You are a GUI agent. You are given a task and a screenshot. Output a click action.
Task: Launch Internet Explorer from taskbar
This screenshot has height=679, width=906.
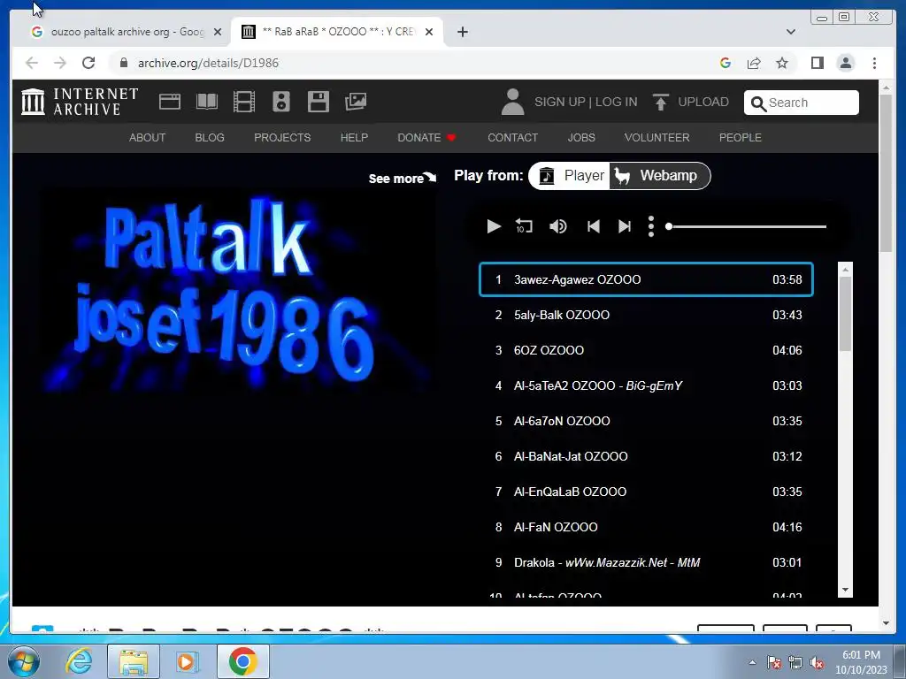point(79,661)
